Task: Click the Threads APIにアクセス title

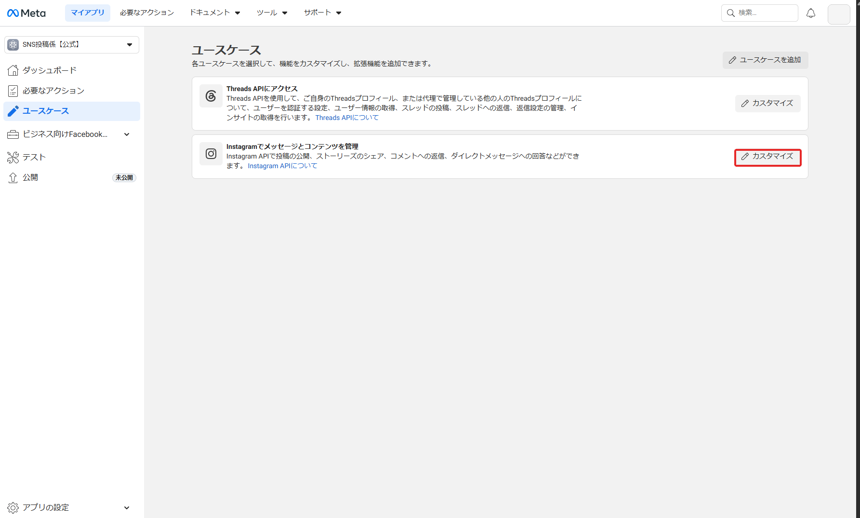Action: tap(262, 89)
